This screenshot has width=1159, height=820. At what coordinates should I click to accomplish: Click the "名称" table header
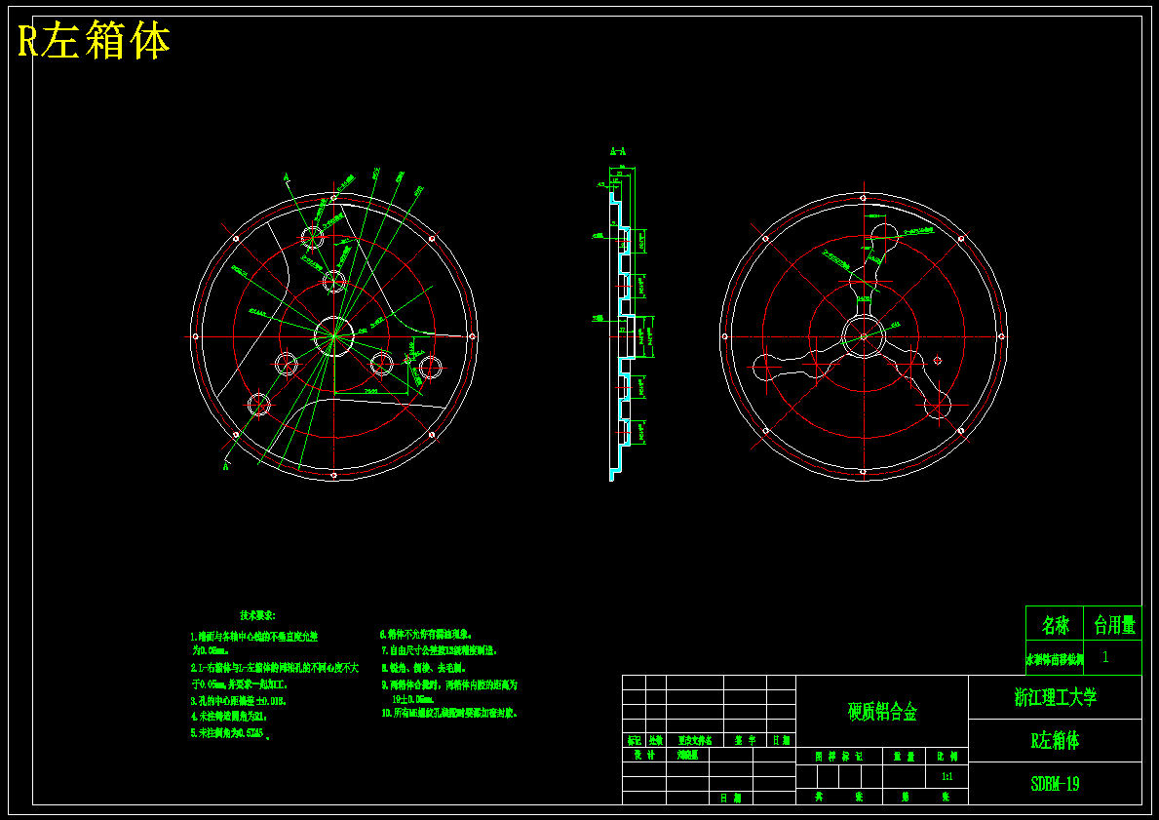pos(1055,626)
